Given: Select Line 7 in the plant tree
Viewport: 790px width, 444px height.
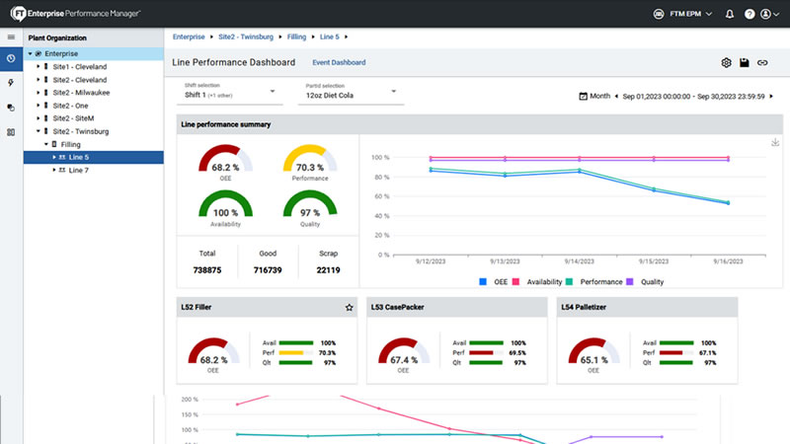Looking at the screenshot, I should click(78, 170).
